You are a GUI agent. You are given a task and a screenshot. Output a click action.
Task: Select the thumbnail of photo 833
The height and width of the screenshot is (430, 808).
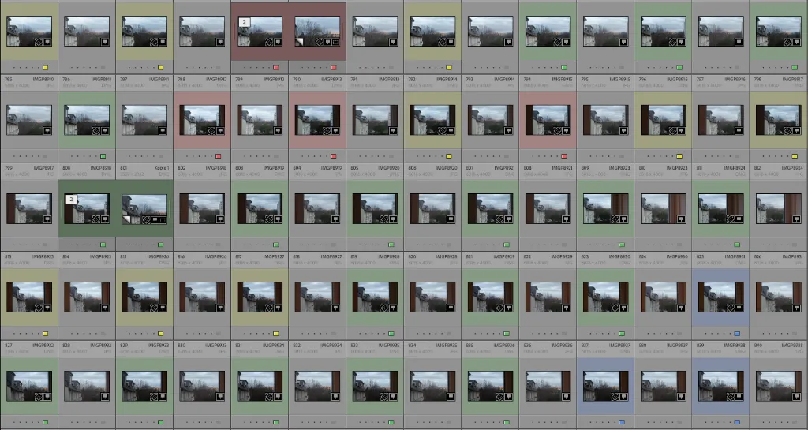pos(375,386)
